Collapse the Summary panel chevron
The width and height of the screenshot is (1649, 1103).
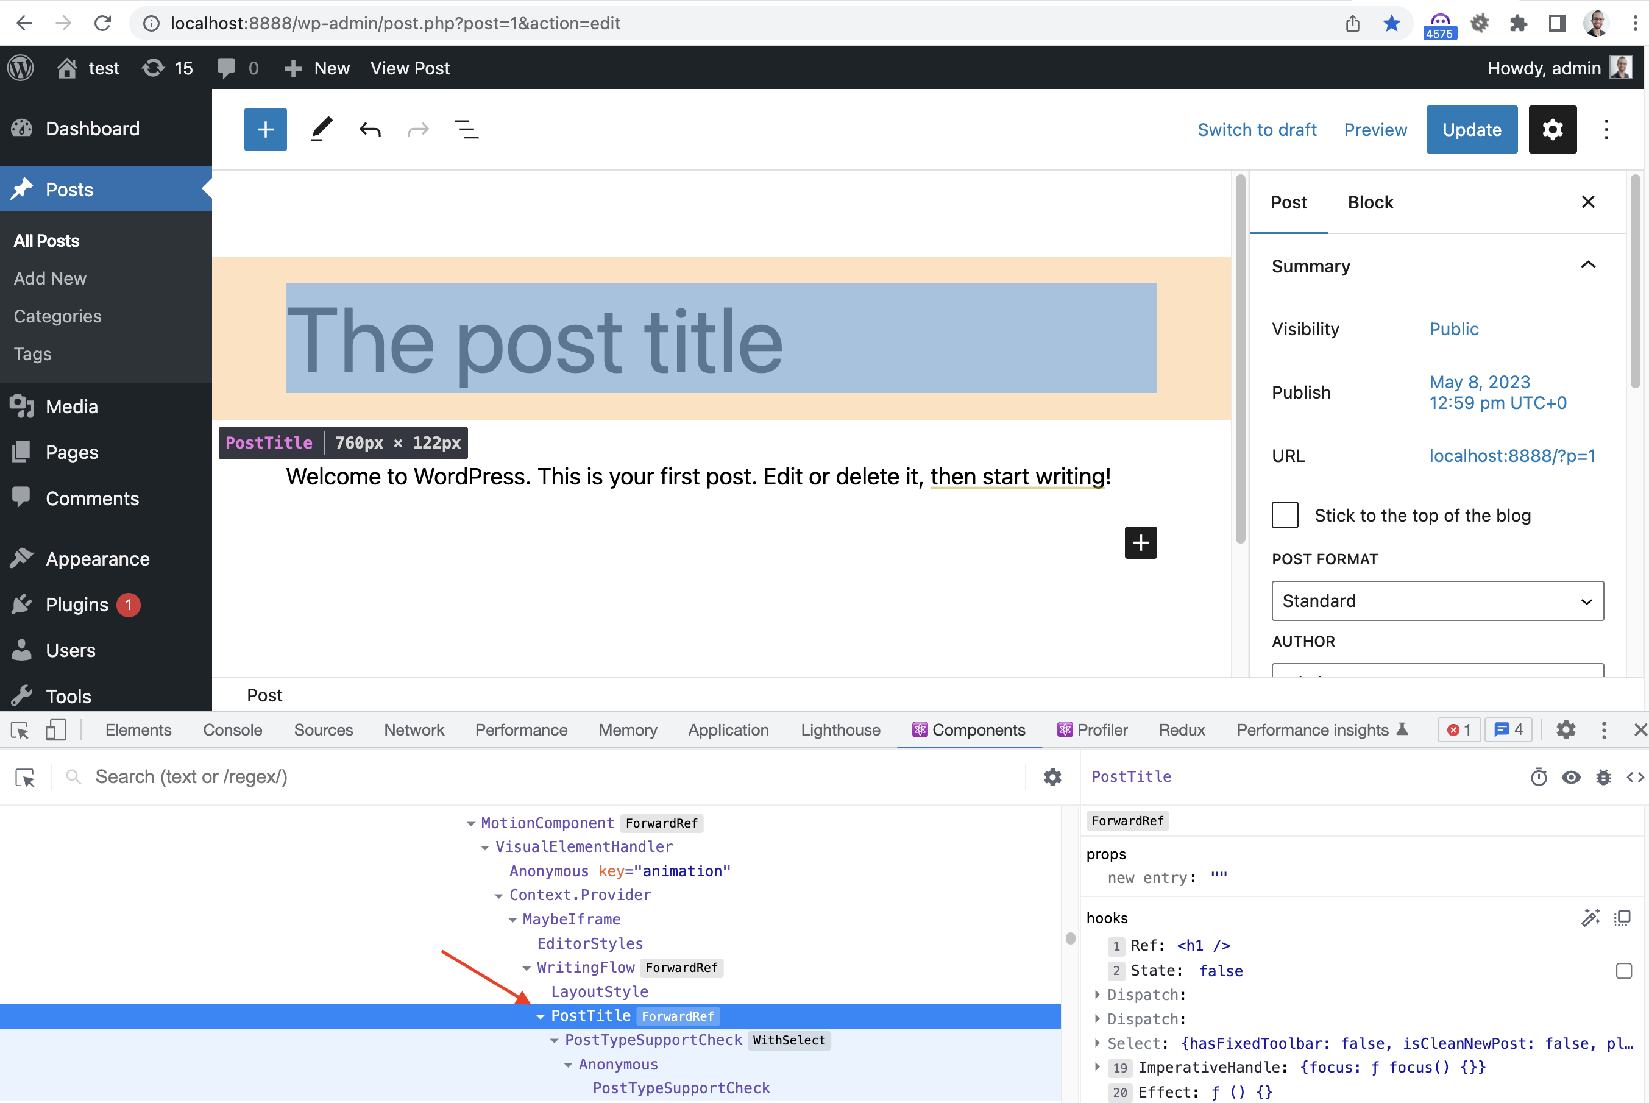click(1588, 265)
